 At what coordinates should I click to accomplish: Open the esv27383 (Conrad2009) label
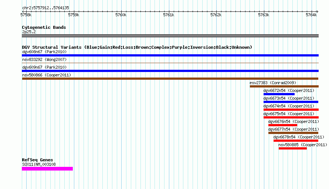click(x=273, y=83)
